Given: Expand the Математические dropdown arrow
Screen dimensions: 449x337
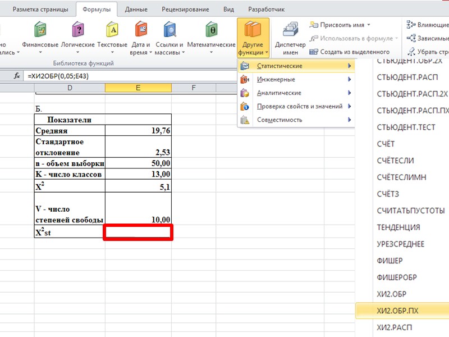Looking at the screenshot, I should [211, 52].
